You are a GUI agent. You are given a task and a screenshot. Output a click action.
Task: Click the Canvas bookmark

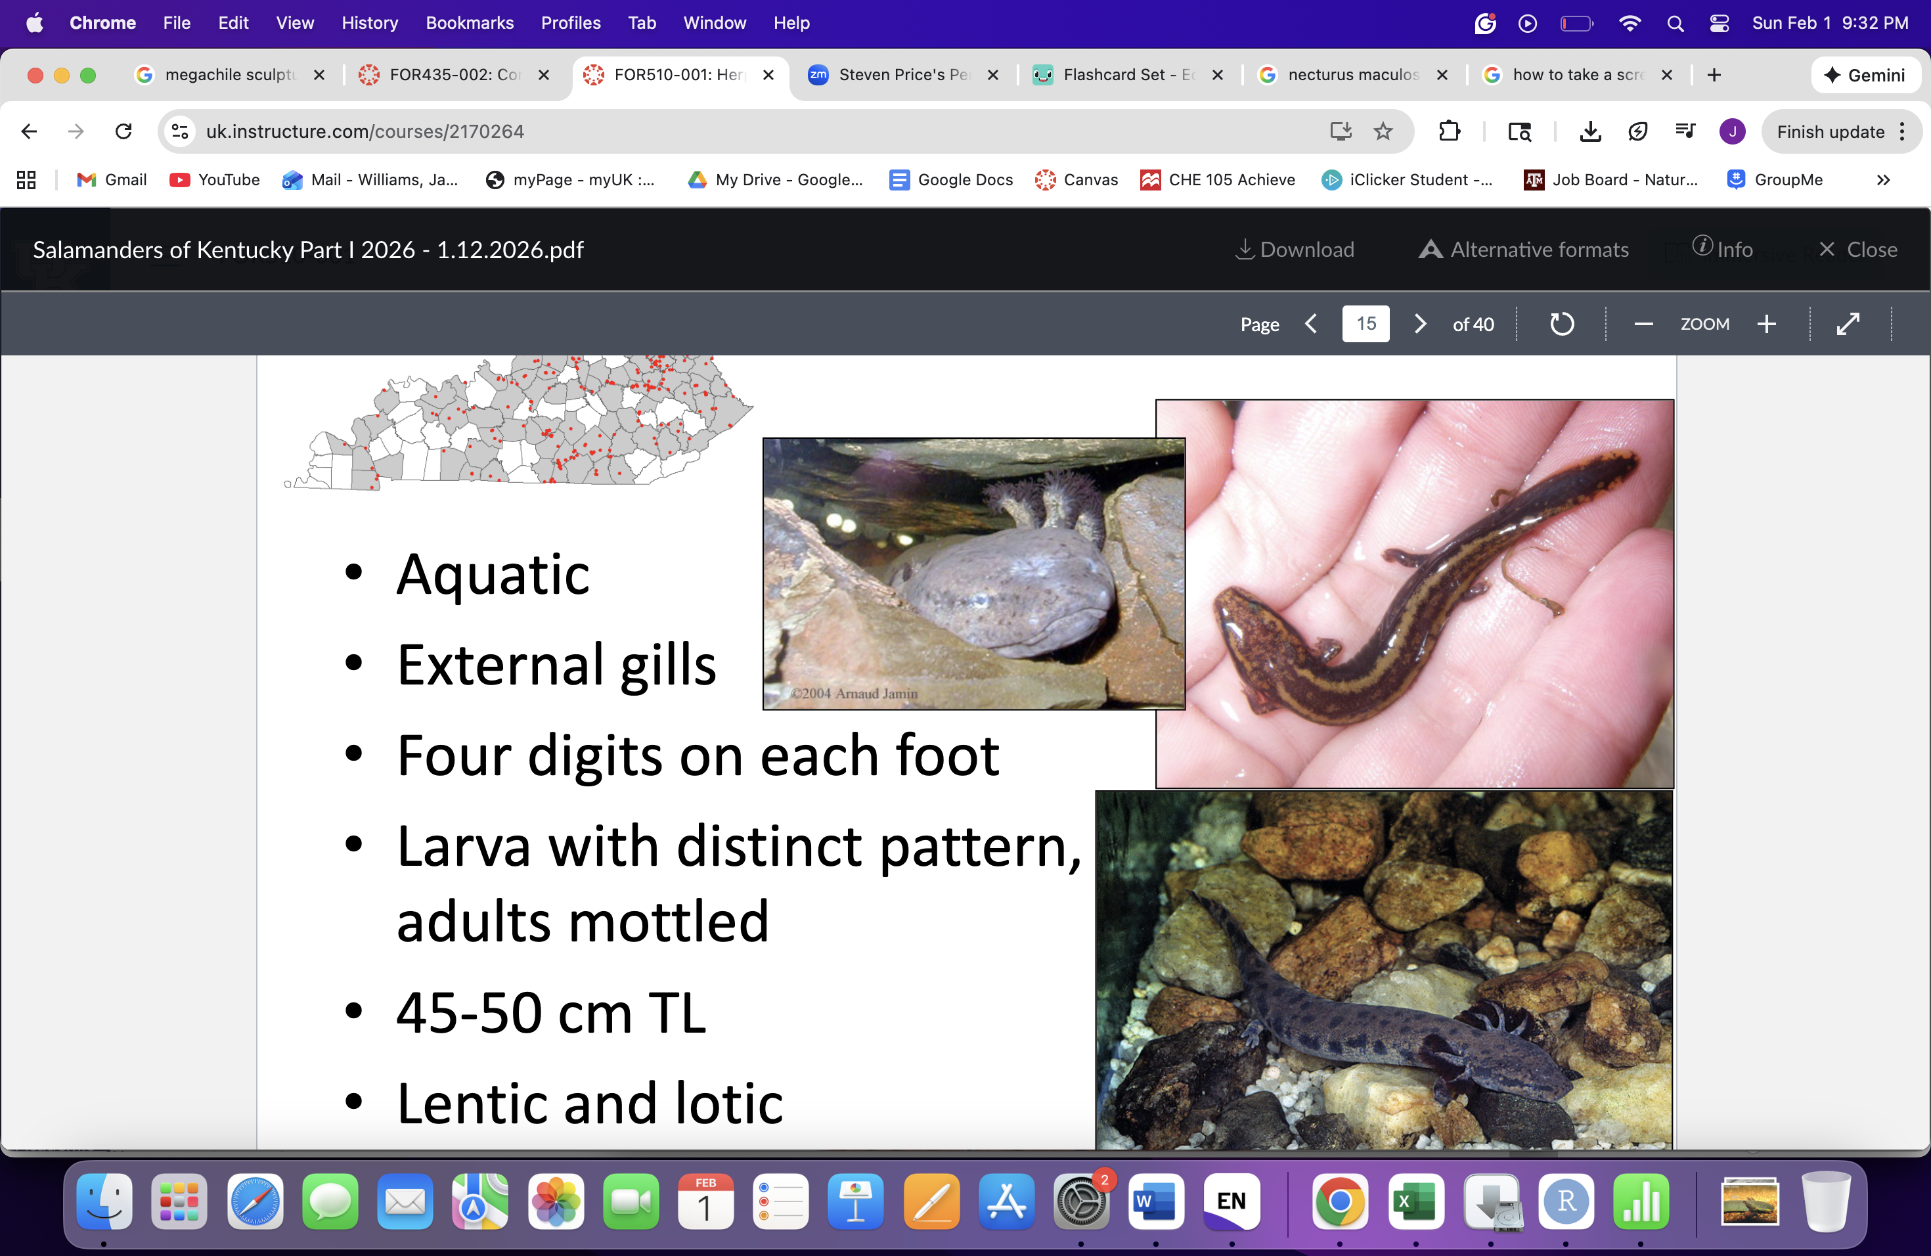tap(1076, 180)
